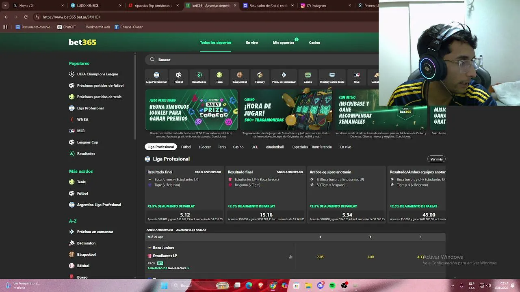The image size is (520, 292).
Task: Open tab search dropdown at browser top-left
Action: point(5,6)
